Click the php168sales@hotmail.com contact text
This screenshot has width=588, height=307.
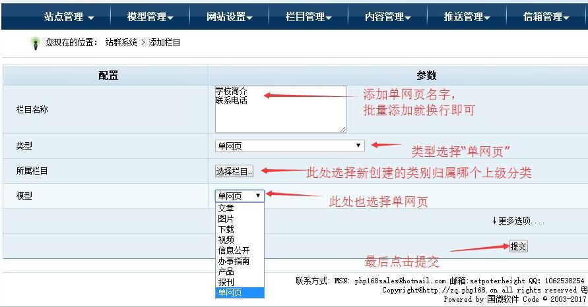point(400,281)
